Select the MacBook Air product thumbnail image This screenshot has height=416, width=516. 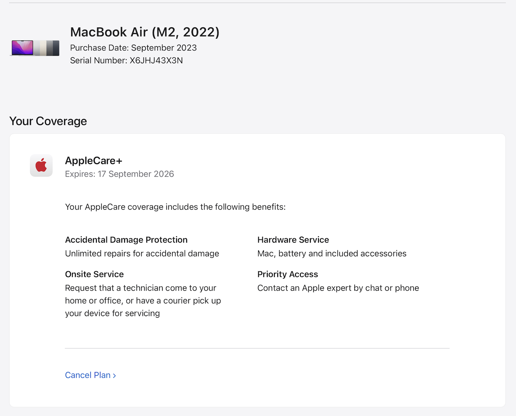(x=35, y=48)
